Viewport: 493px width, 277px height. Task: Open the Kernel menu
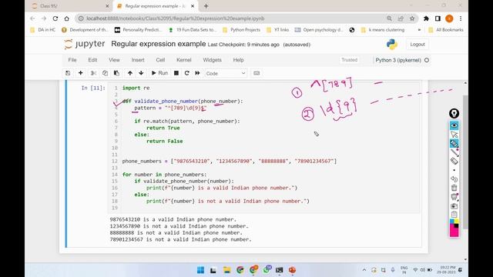click(x=184, y=60)
